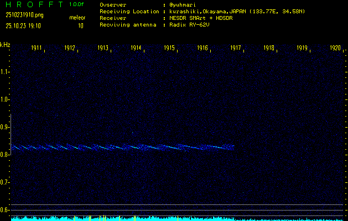This screenshot has width=348, height=221.
Task: Click the 0.6 frequency axis label
Action: 5,209
